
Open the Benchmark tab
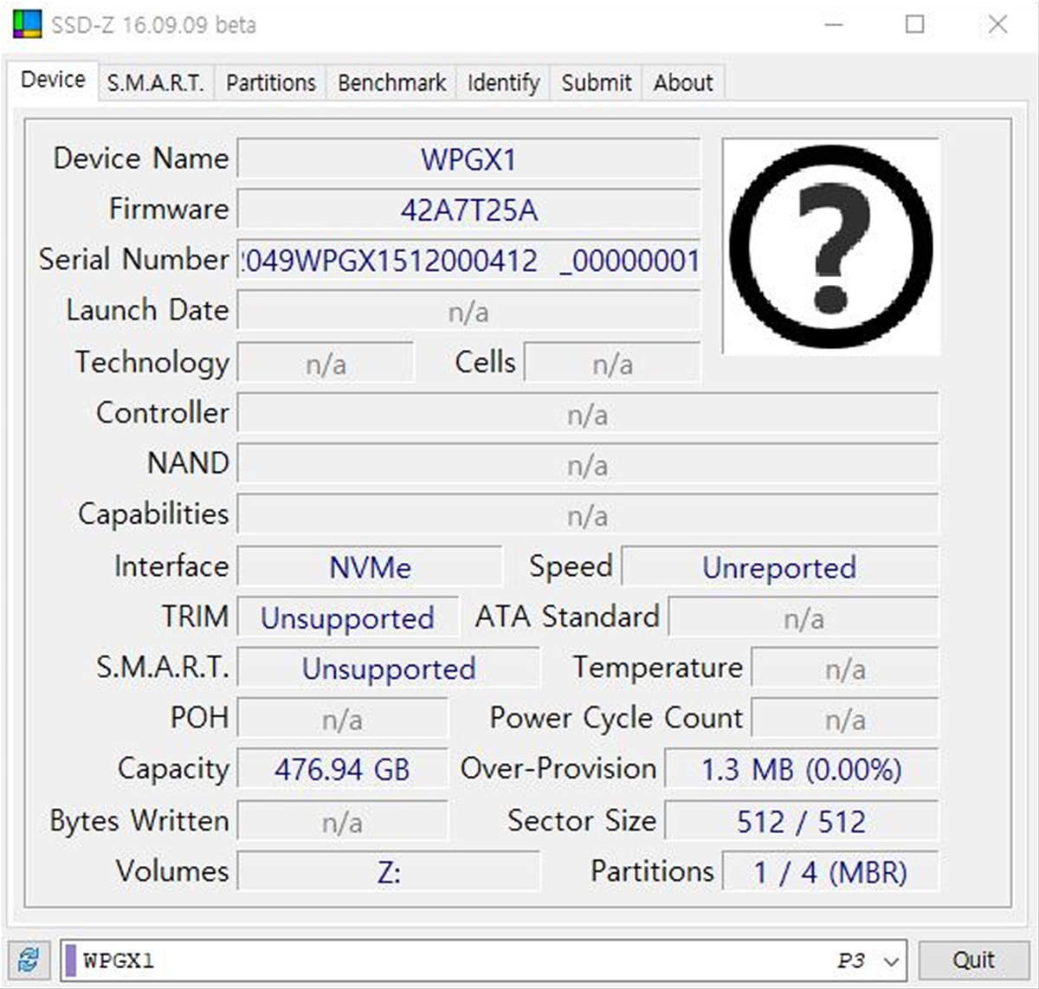391,83
